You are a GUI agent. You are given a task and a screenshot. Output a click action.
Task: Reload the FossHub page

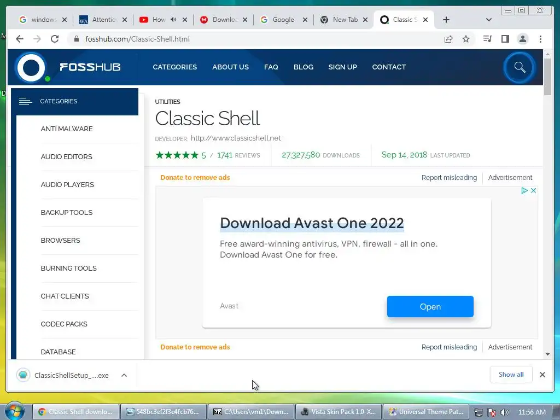coord(55,39)
